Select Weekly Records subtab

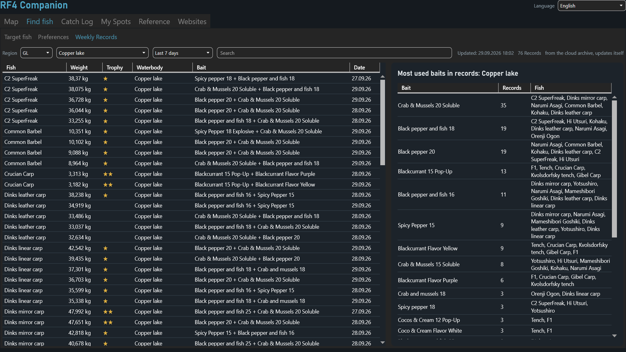coord(96,37)
